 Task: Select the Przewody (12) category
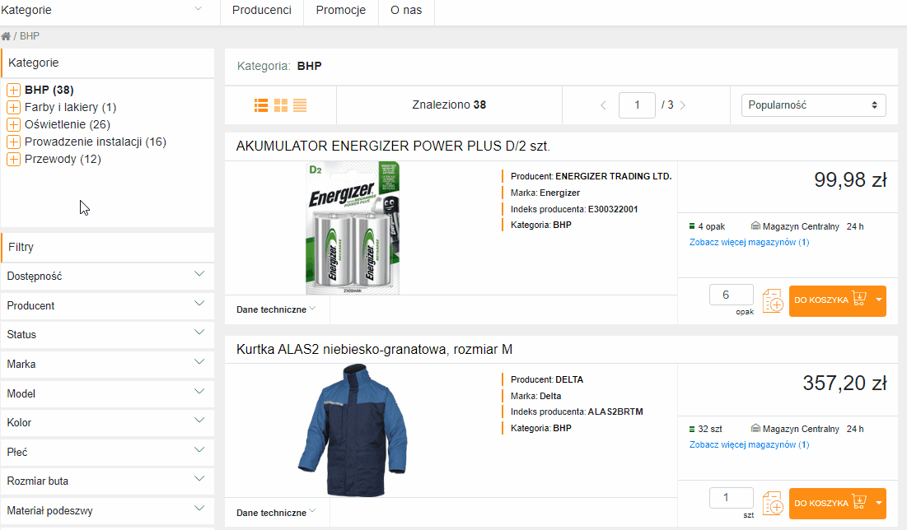click(63, 160)
